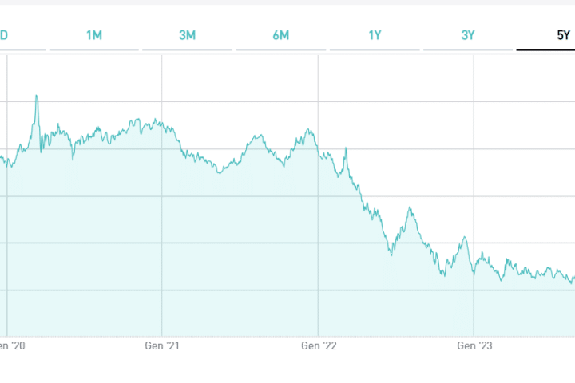
Task: Click the line where it crosses Gen '23 gridline
Action: pyautogui.click(x=474, y=272)
